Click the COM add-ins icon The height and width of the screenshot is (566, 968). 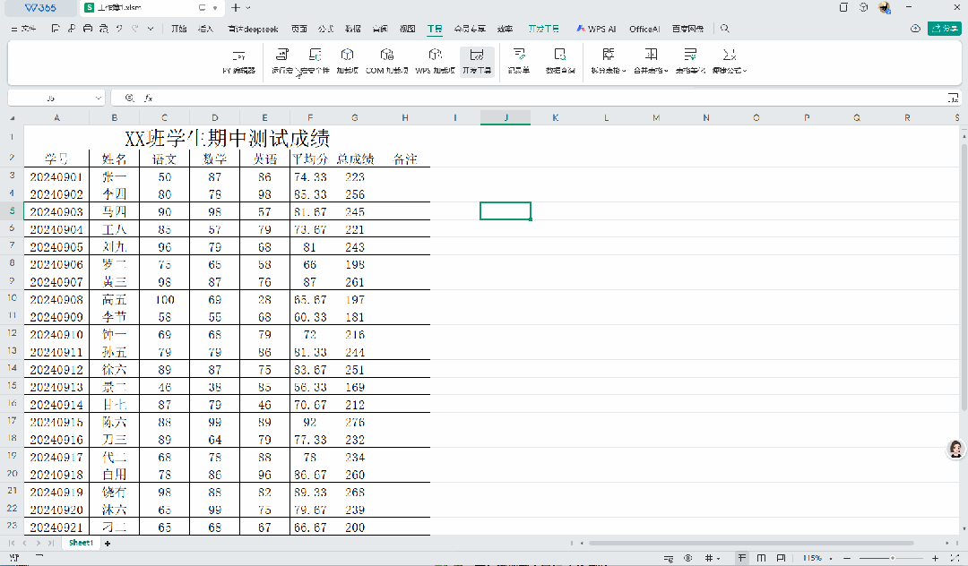coord(386,60)
